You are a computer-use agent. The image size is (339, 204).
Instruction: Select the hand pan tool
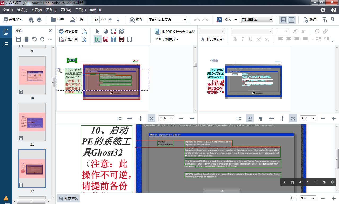(x=106, y=31)
